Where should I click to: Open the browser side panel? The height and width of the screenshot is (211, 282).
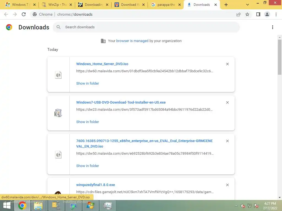point(258,14)
